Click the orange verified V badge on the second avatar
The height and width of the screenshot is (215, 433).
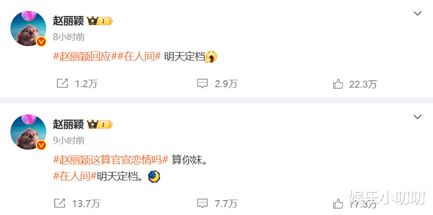tap(41, 145)
